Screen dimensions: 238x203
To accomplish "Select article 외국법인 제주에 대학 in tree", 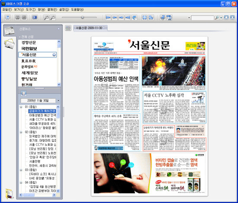I will click(42, 136).
